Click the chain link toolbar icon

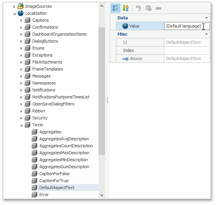click(x=158, y=8)
